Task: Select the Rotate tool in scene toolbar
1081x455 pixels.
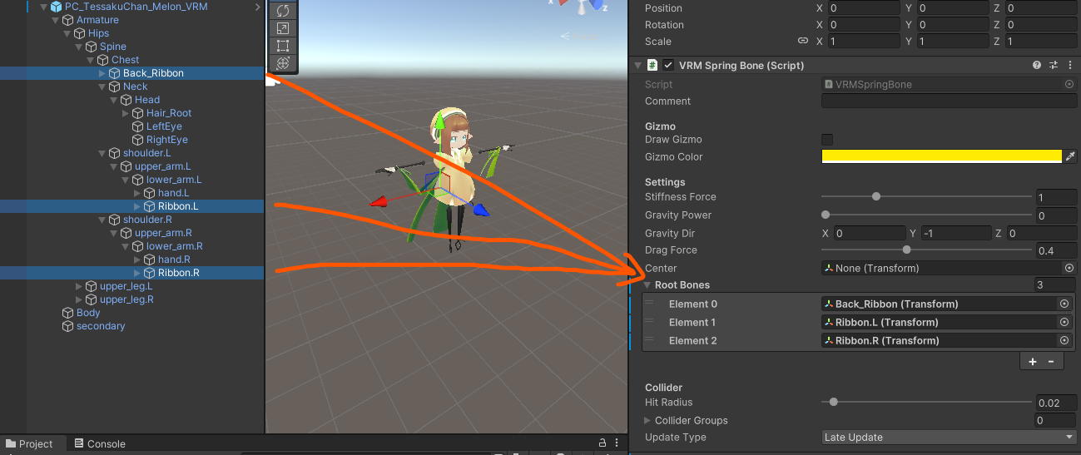Action: 282,11
